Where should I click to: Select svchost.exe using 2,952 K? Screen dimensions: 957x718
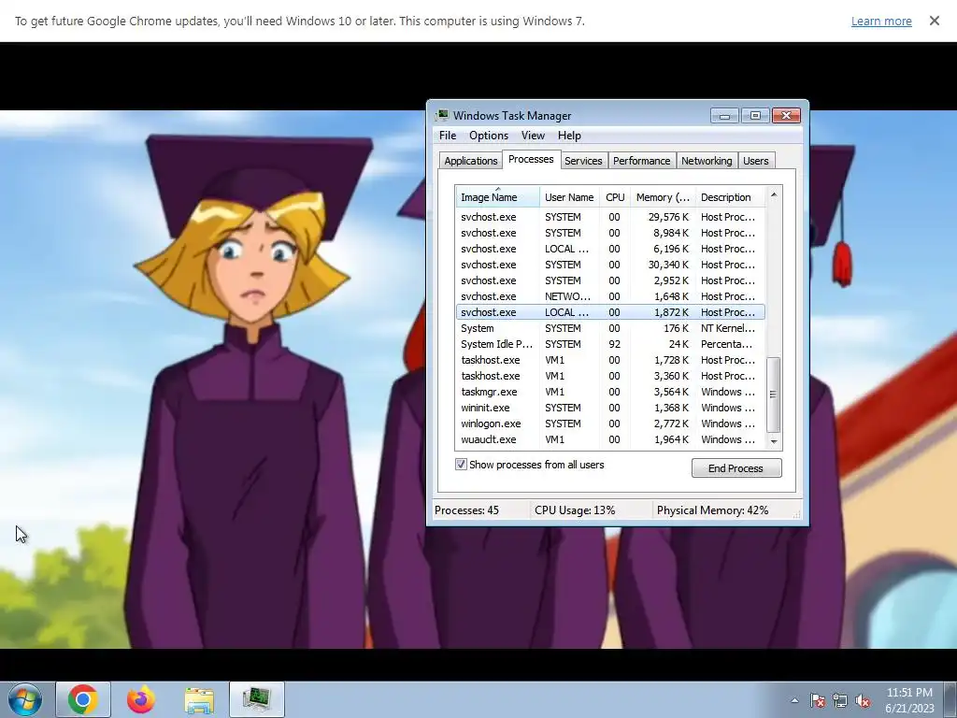click(x=610, y=280)
